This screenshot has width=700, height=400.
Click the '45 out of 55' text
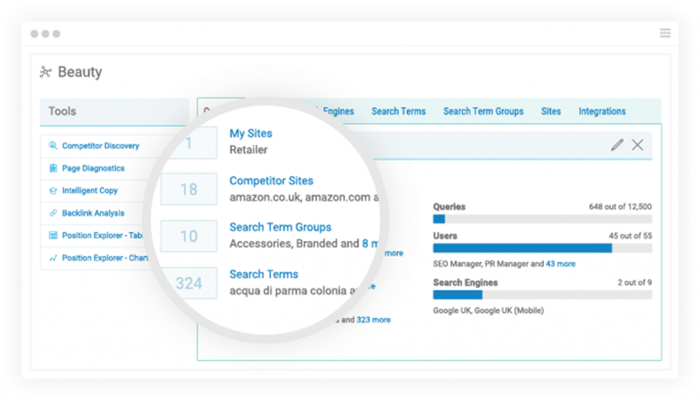630,236
